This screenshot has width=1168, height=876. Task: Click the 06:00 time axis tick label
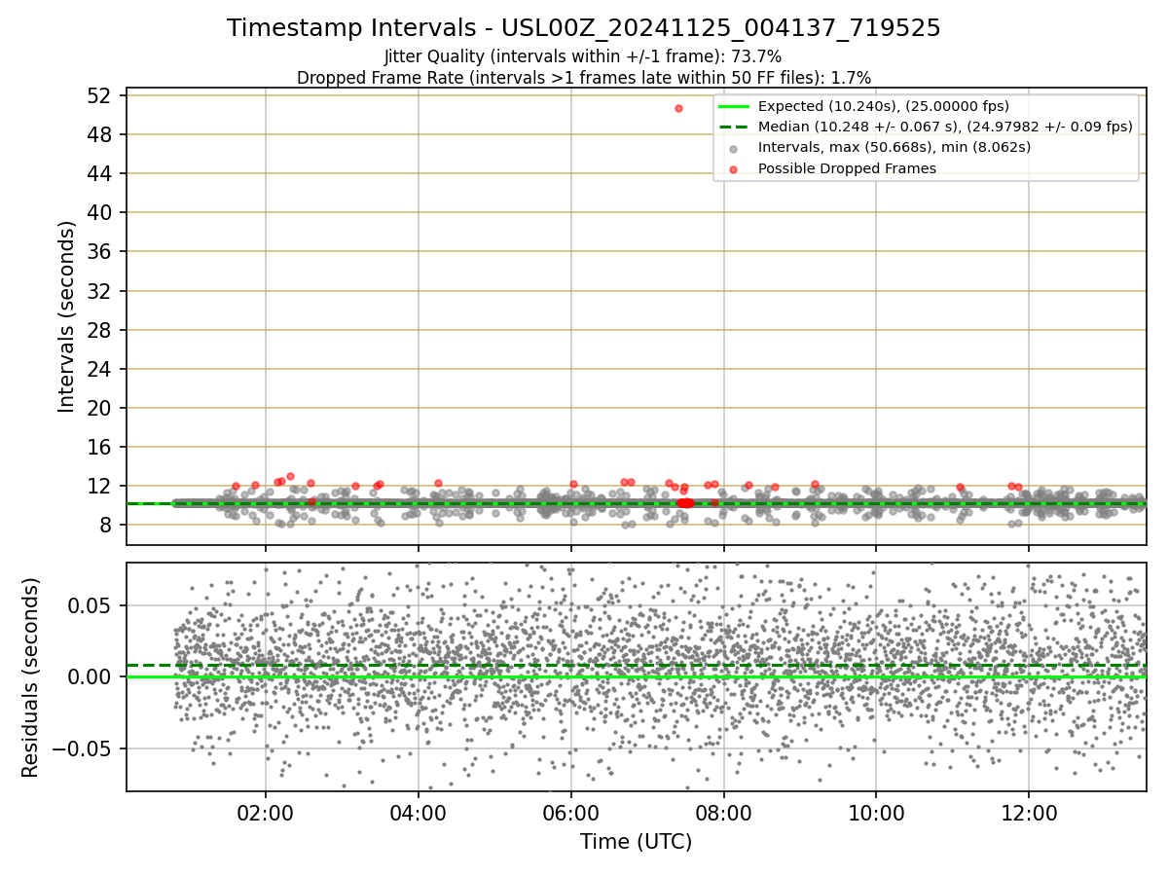point(571,813)
